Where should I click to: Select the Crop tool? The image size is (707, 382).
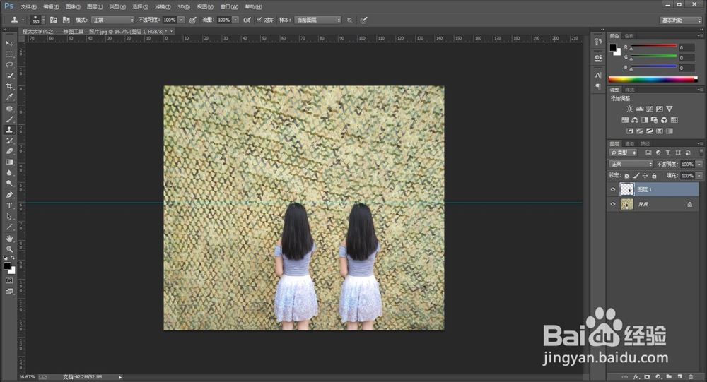[x=9, y=86]
